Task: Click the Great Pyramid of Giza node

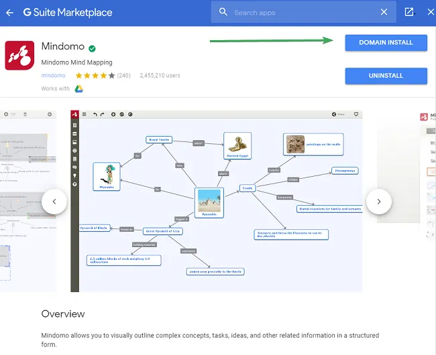Action: coord(163,231)
